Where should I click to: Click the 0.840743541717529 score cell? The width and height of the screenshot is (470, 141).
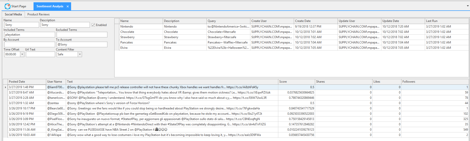click(296, 108)
